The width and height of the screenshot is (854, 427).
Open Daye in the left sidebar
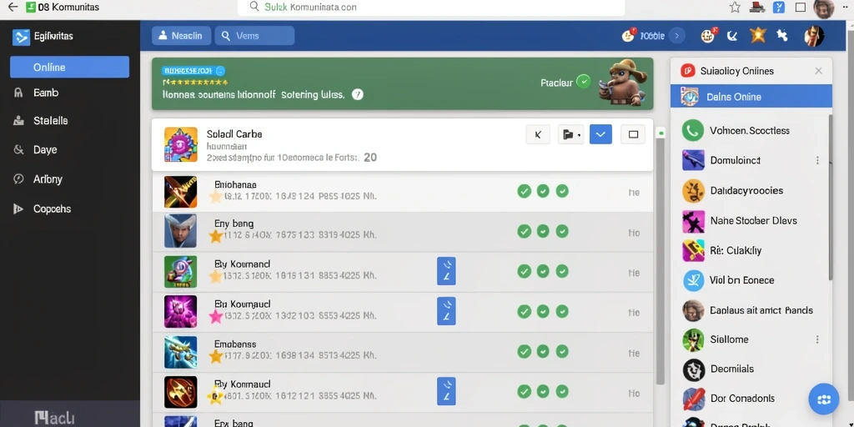(x=45, y=150)
